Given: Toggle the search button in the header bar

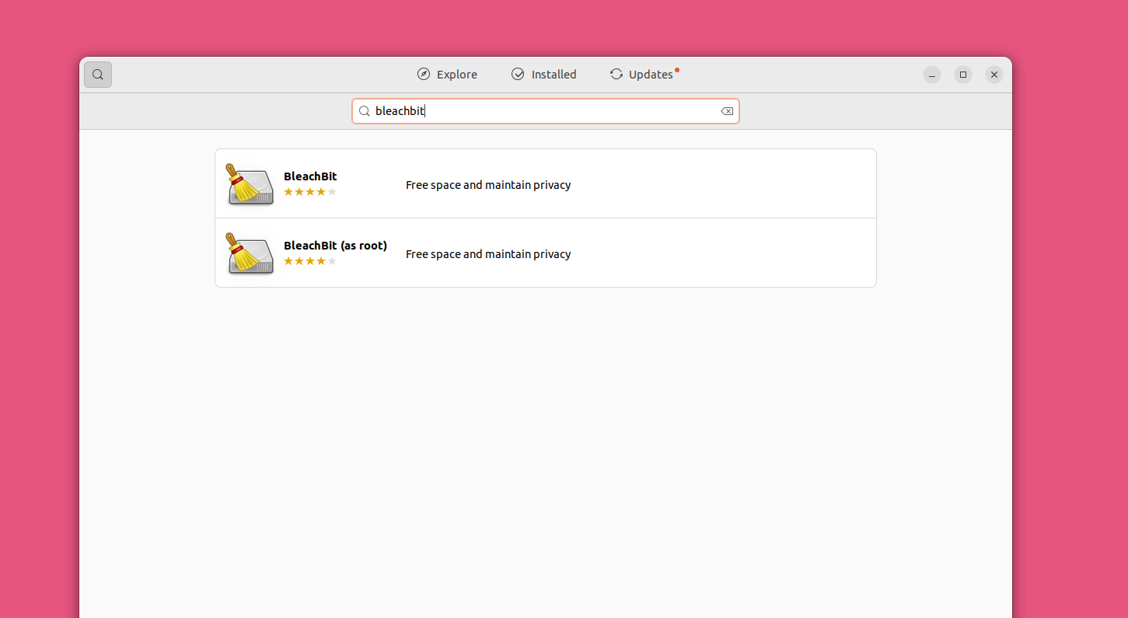Looking at the screenshot, I should tap(98, 75).
